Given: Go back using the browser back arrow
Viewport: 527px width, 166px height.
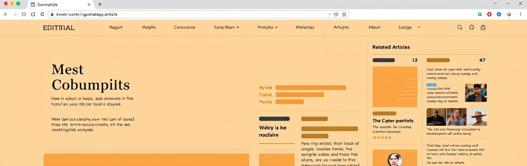Looking at the screenshot, I should pyautogui.click(x=6, y=14).
